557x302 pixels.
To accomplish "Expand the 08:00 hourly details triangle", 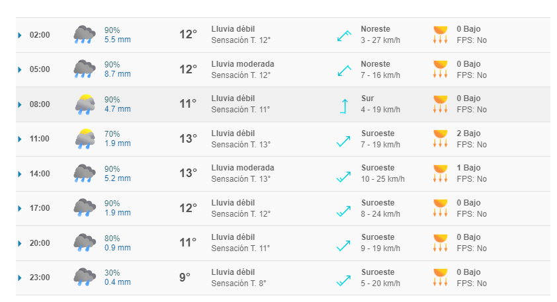I will click(20, 104).
